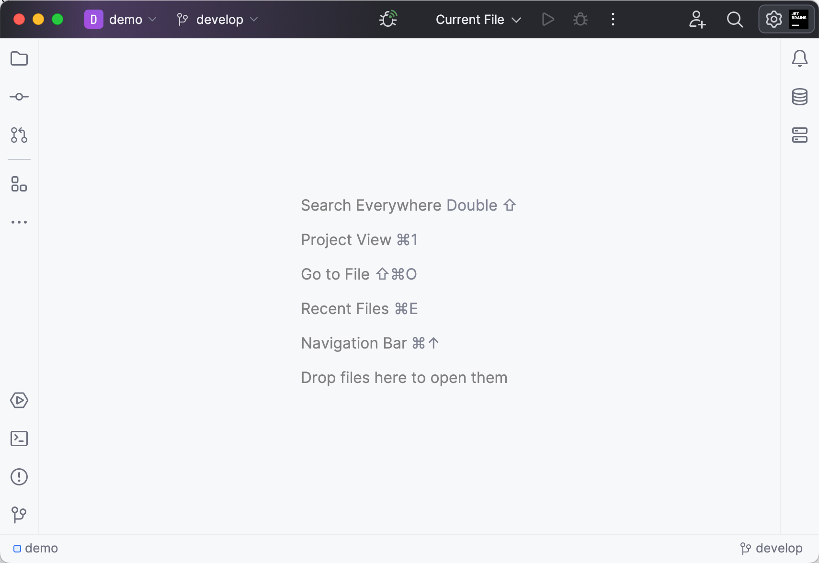
Task: Open Search Everywhere magnifier
Action: [x=734, y=20]
